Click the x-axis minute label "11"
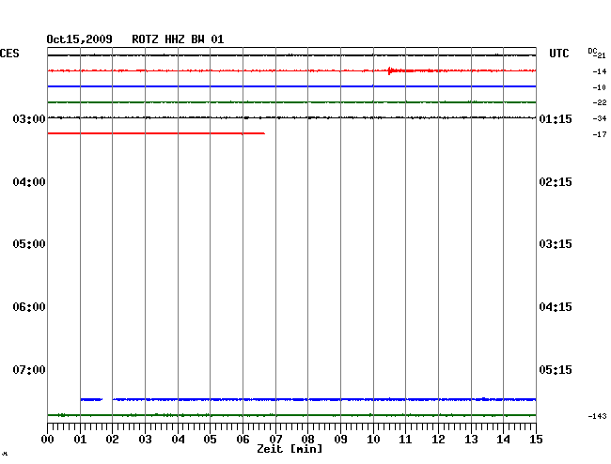 pos(405,440)
